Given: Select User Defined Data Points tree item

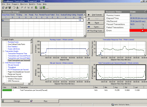Looking at the screenshot, I should (x=16, y=44).
